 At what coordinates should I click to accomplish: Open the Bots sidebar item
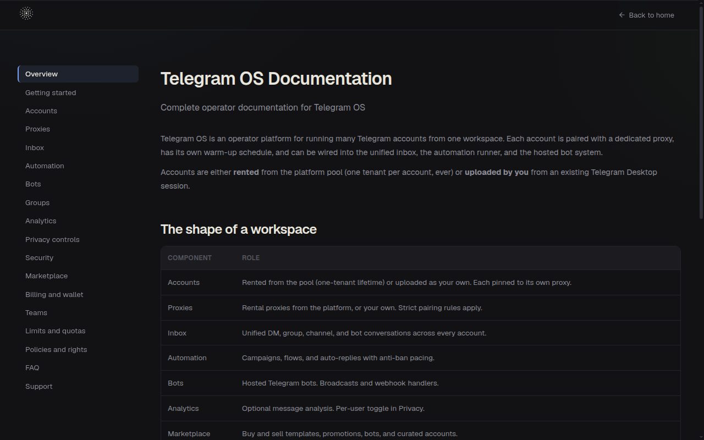click(78, 184)
